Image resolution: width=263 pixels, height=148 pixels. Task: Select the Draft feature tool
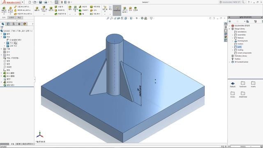pos(84,10)
